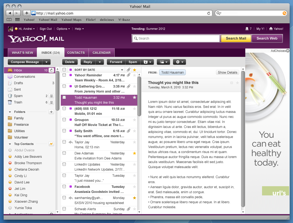293x223 pixels.
Task: Click the Search Web button
Action: tap(267, 38)
